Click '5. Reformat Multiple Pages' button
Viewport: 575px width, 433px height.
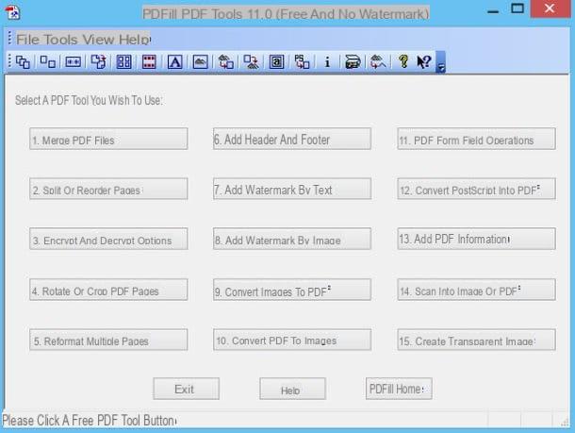[108, 340]
